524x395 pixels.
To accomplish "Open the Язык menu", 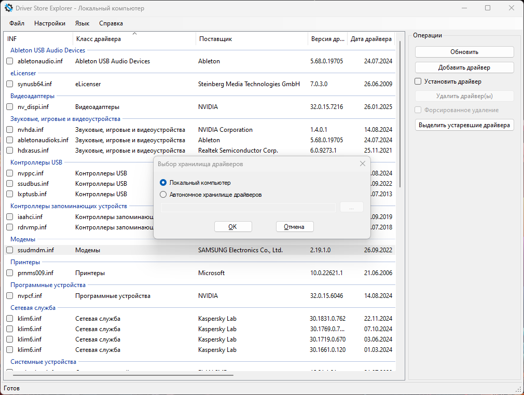I will (82, 23).
